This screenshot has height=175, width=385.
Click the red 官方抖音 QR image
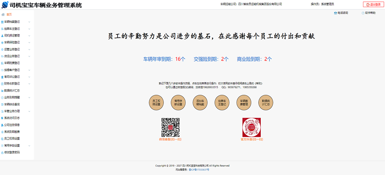coord(251,127)
